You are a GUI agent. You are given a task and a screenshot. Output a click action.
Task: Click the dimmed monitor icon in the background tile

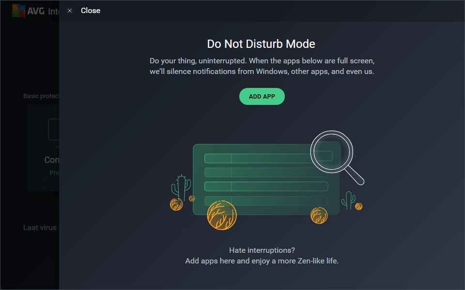[x=53, y=130]
